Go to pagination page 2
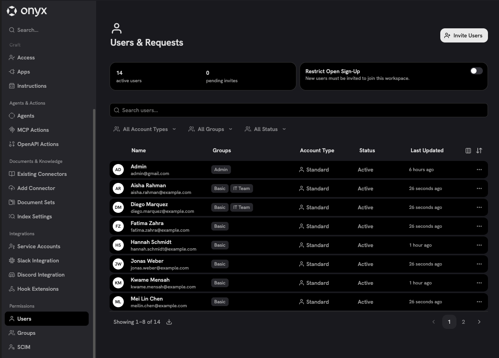This screenshot has height=358, width=499. click(x=464, y=322)
